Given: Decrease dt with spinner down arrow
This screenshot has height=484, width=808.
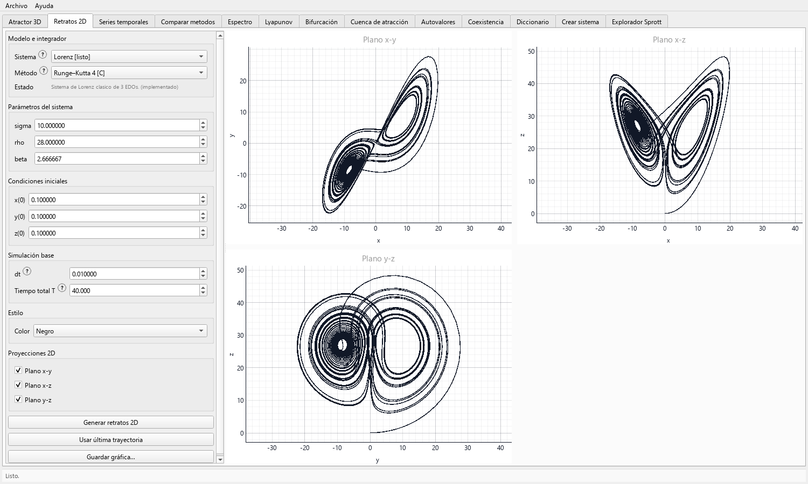Looking at the screenshot, I should [203, 277].
